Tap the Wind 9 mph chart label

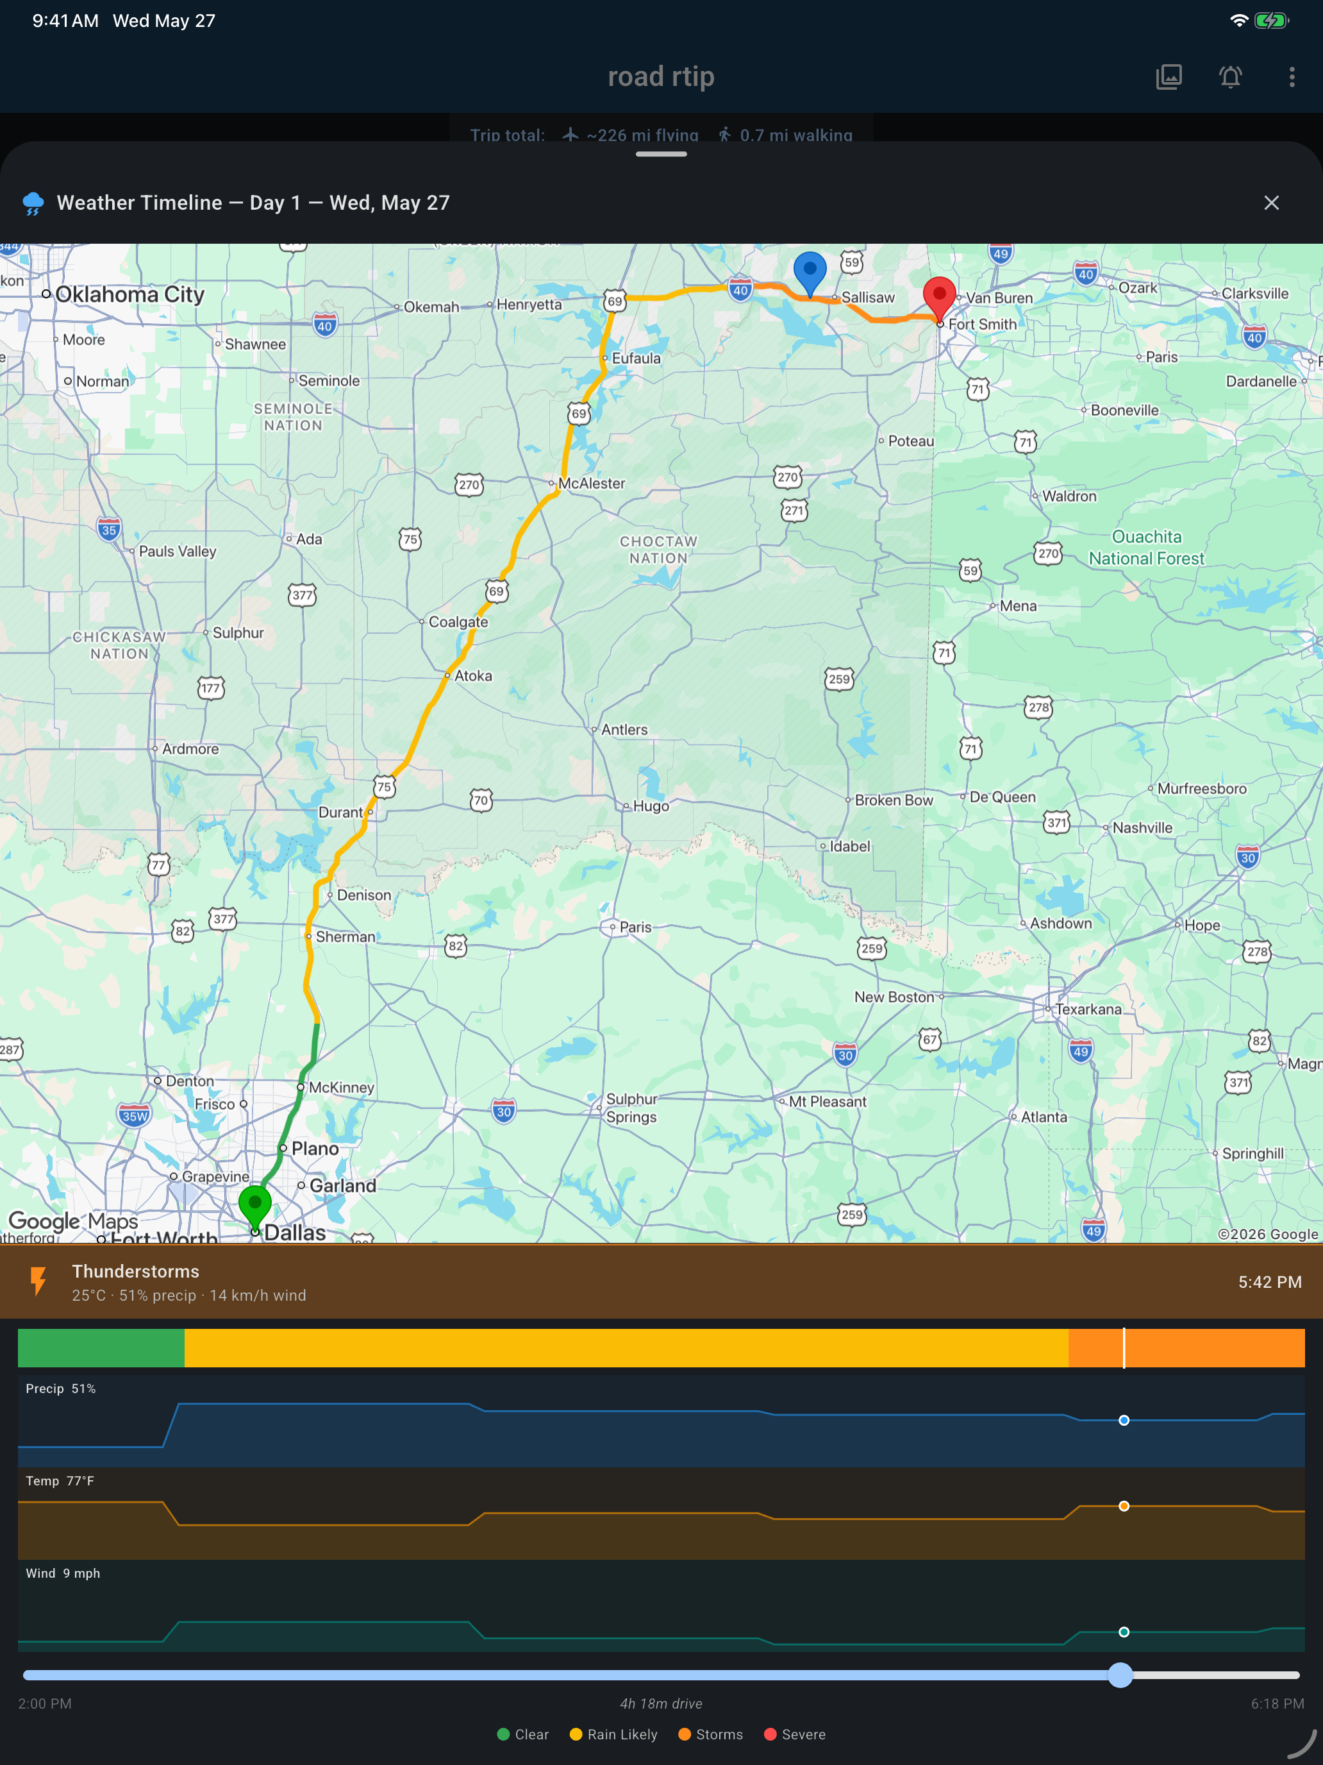coord(63,1573)
